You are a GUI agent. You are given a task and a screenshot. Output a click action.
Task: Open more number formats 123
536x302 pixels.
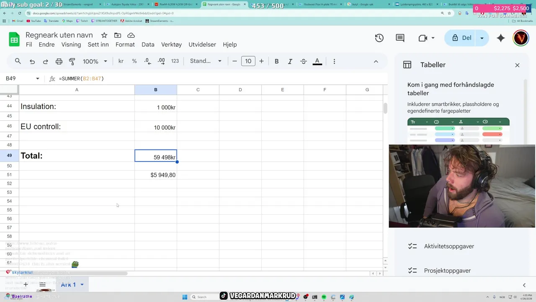tap(175, 61)
